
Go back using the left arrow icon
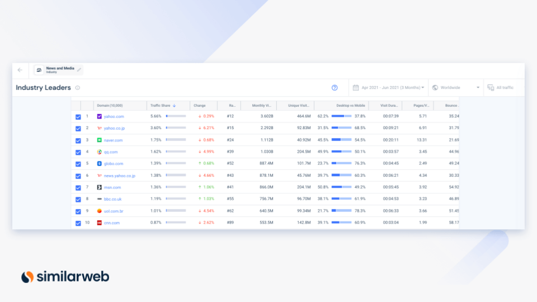coord(20,70)
